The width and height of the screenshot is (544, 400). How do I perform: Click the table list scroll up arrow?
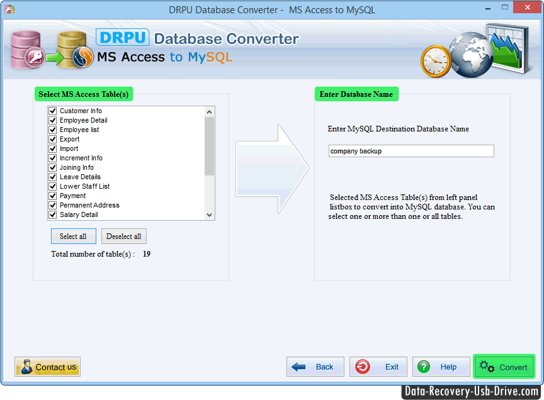pos(209,111)
